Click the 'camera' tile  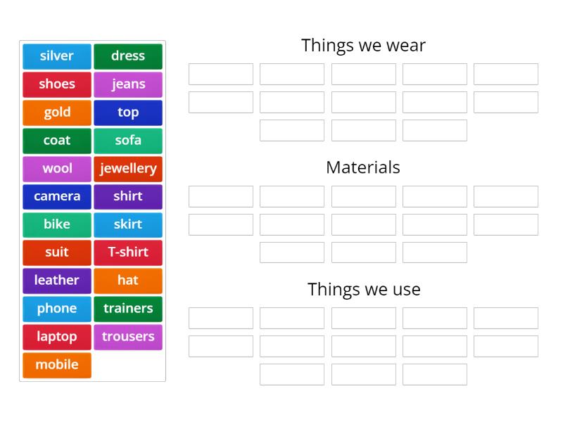56,197
